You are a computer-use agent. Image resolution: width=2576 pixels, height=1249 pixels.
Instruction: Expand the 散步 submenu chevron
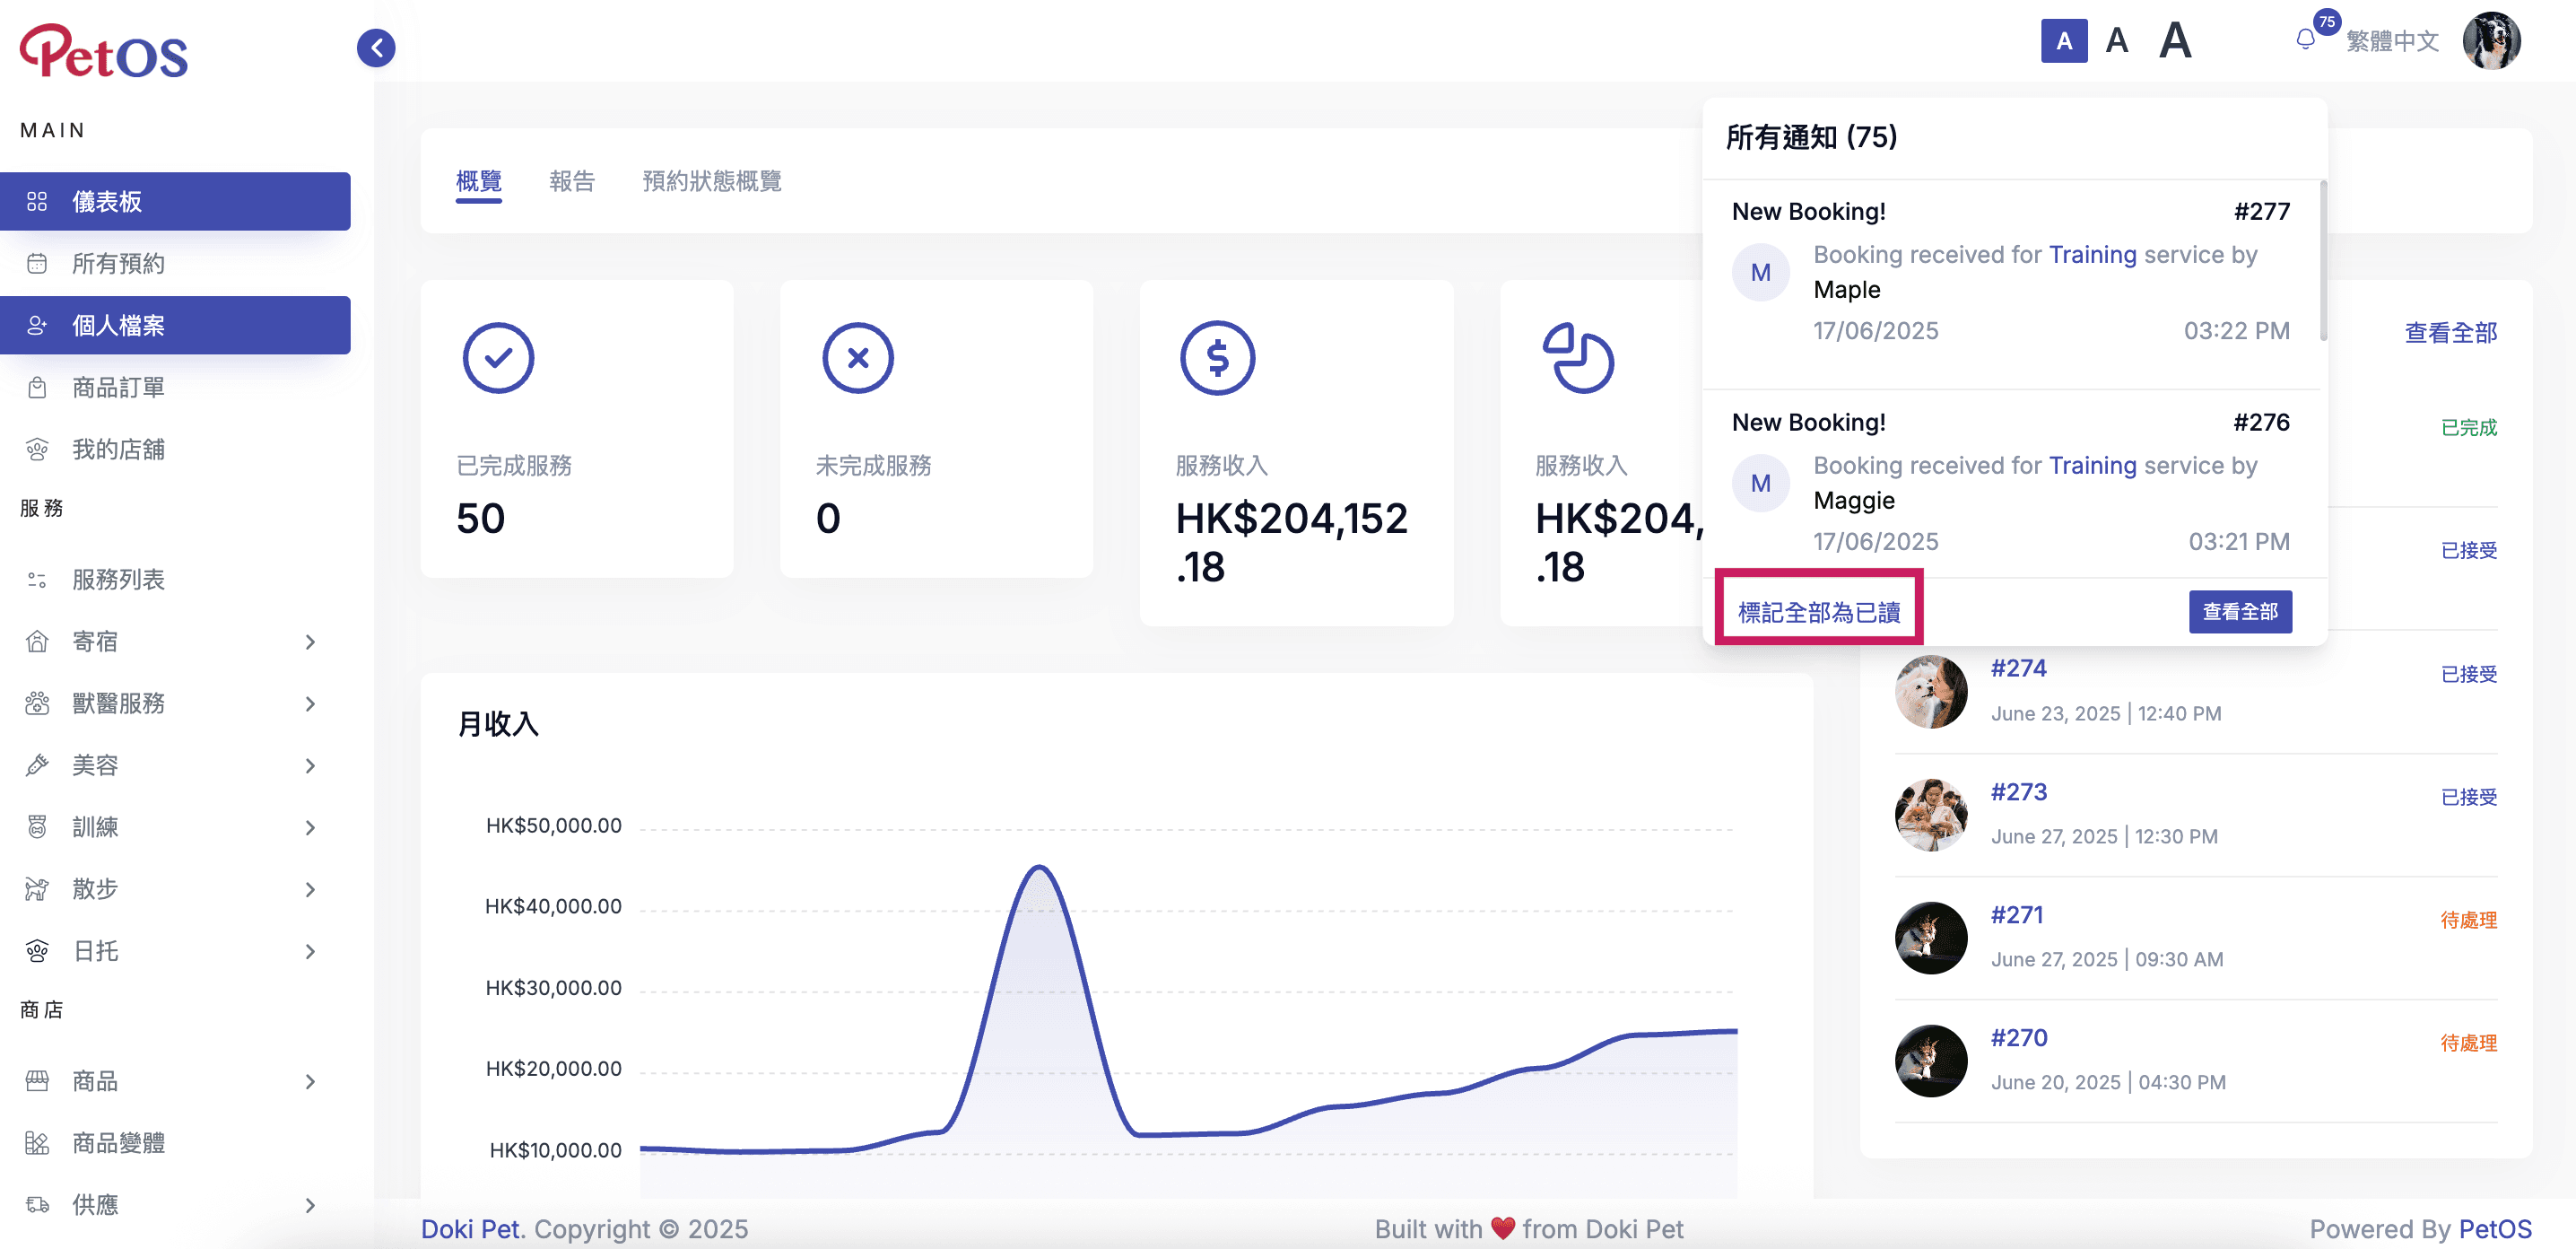pos(310,890)
